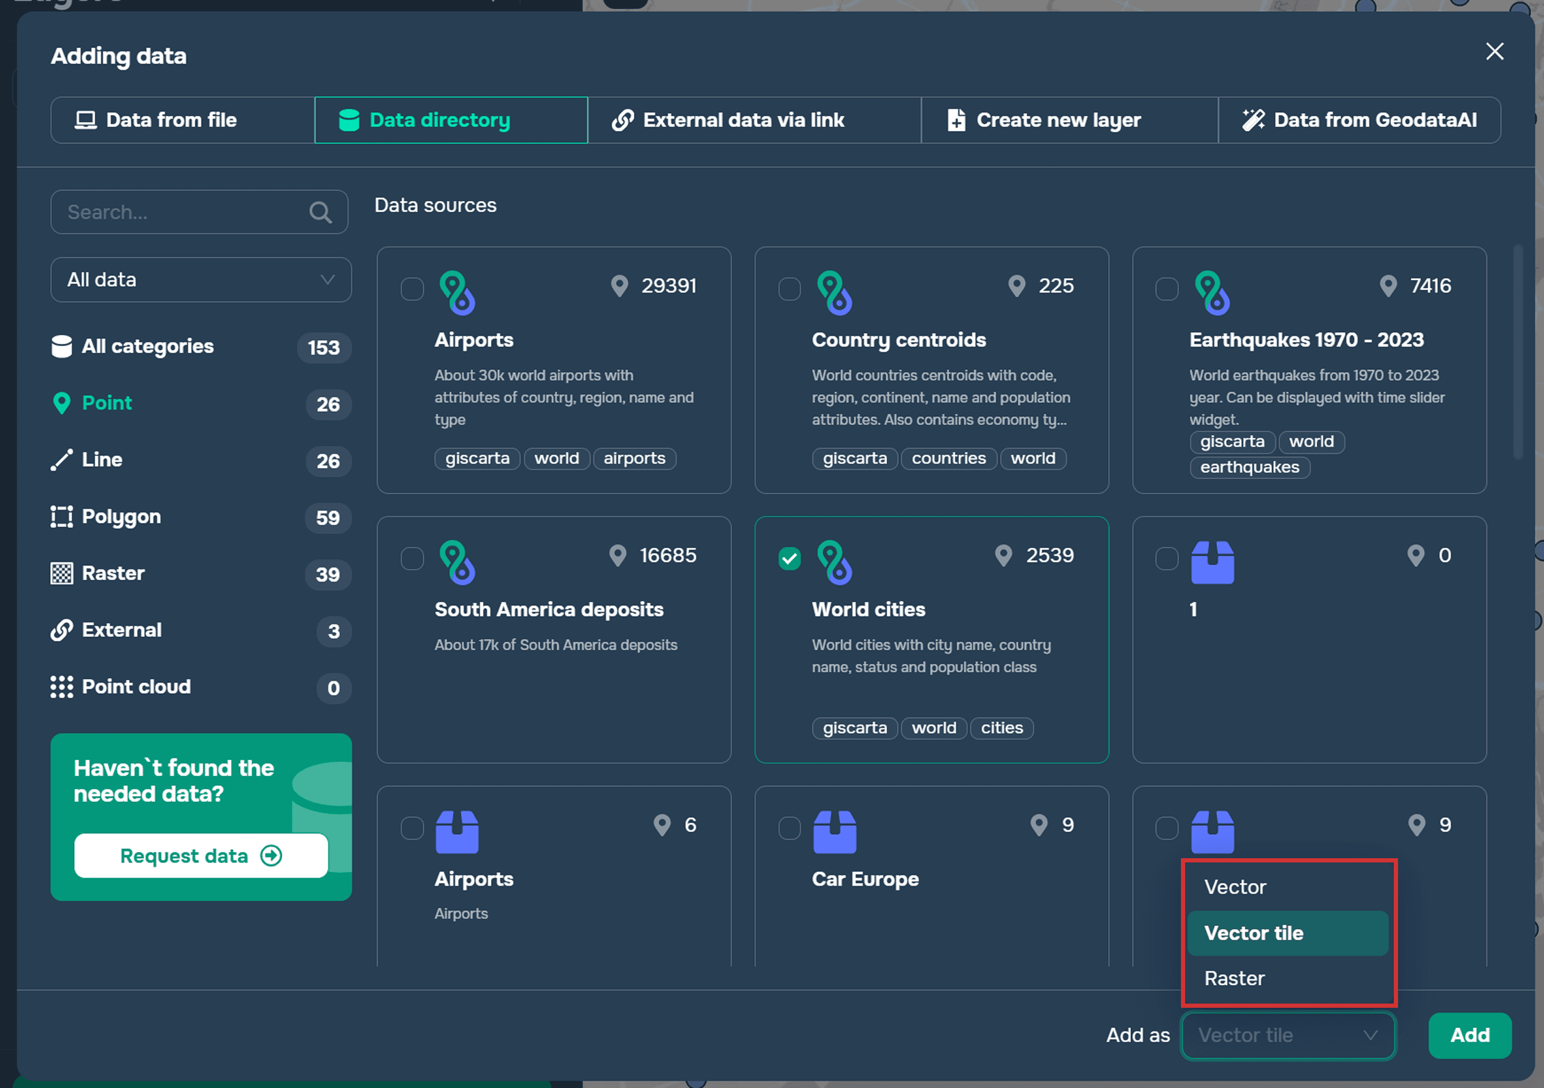Viewport: 1544px width, 1088px height.
Task: Filter by External category
Action: tap(201, 631)
